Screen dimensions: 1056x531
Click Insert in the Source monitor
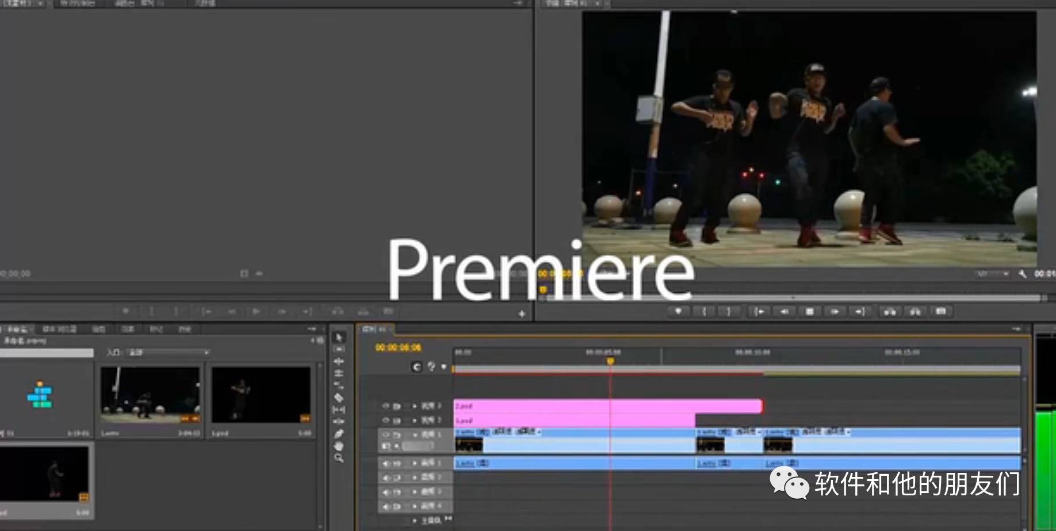coord(338,311)
